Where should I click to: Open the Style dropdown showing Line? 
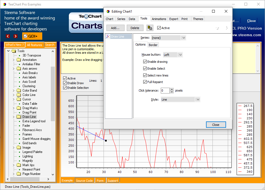(x=180, y=100)
